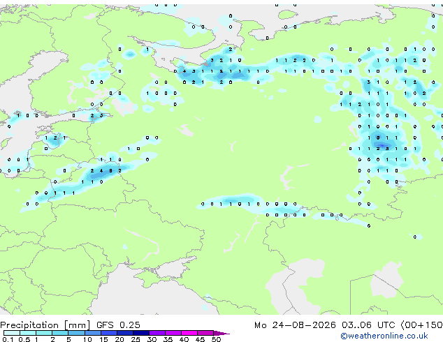Click the map value '8' precipitation number
443x342 pixels.
click(110, 171)
